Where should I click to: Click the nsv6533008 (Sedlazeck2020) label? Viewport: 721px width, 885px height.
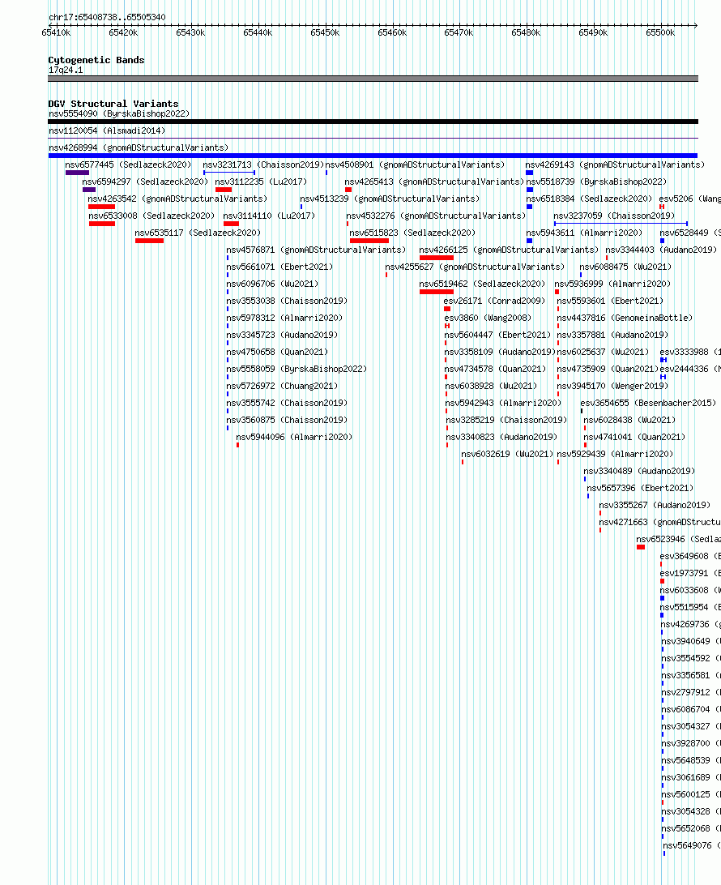pos(151,216)
